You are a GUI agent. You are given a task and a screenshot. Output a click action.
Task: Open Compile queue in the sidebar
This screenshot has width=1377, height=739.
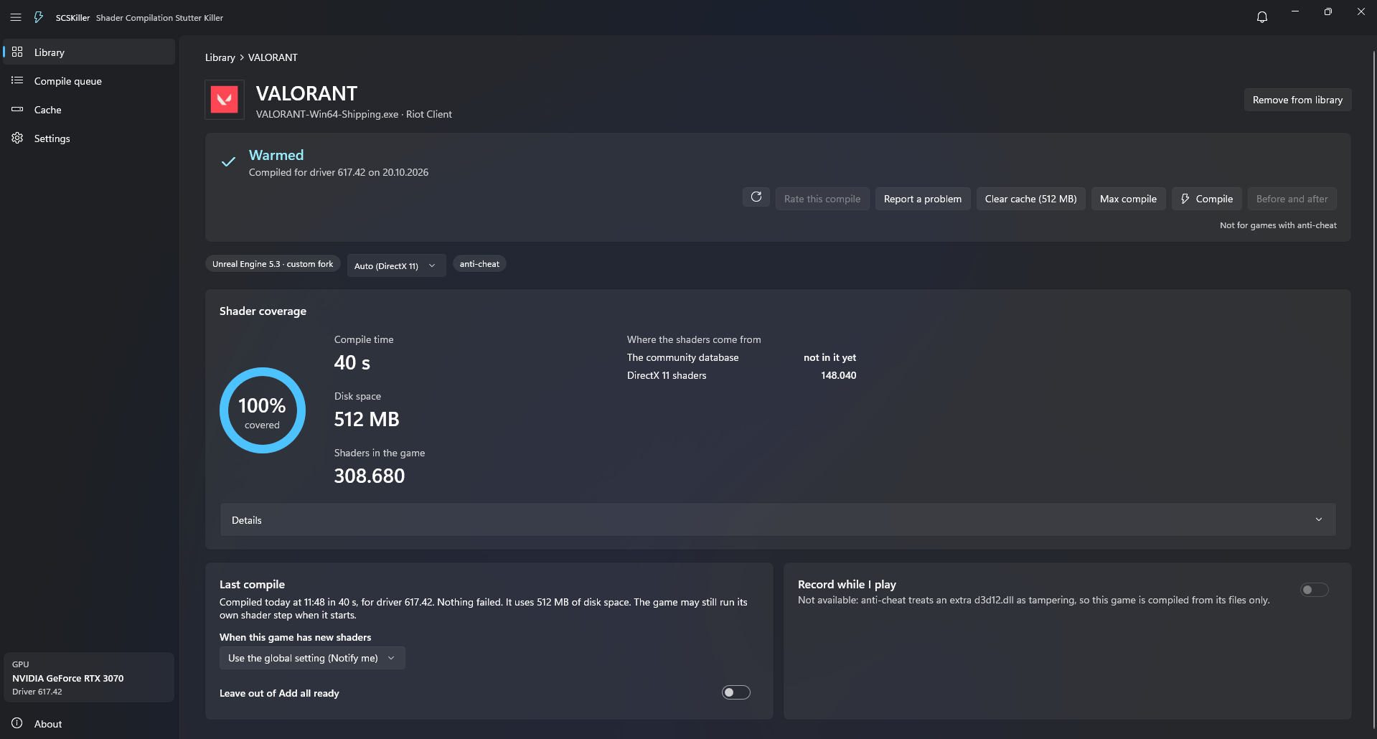coord(89,80)
